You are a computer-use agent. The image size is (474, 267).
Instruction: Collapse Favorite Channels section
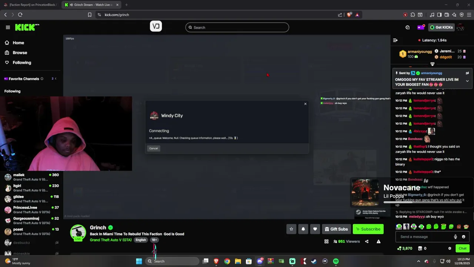pyautogui.click(x=56, y=79)
